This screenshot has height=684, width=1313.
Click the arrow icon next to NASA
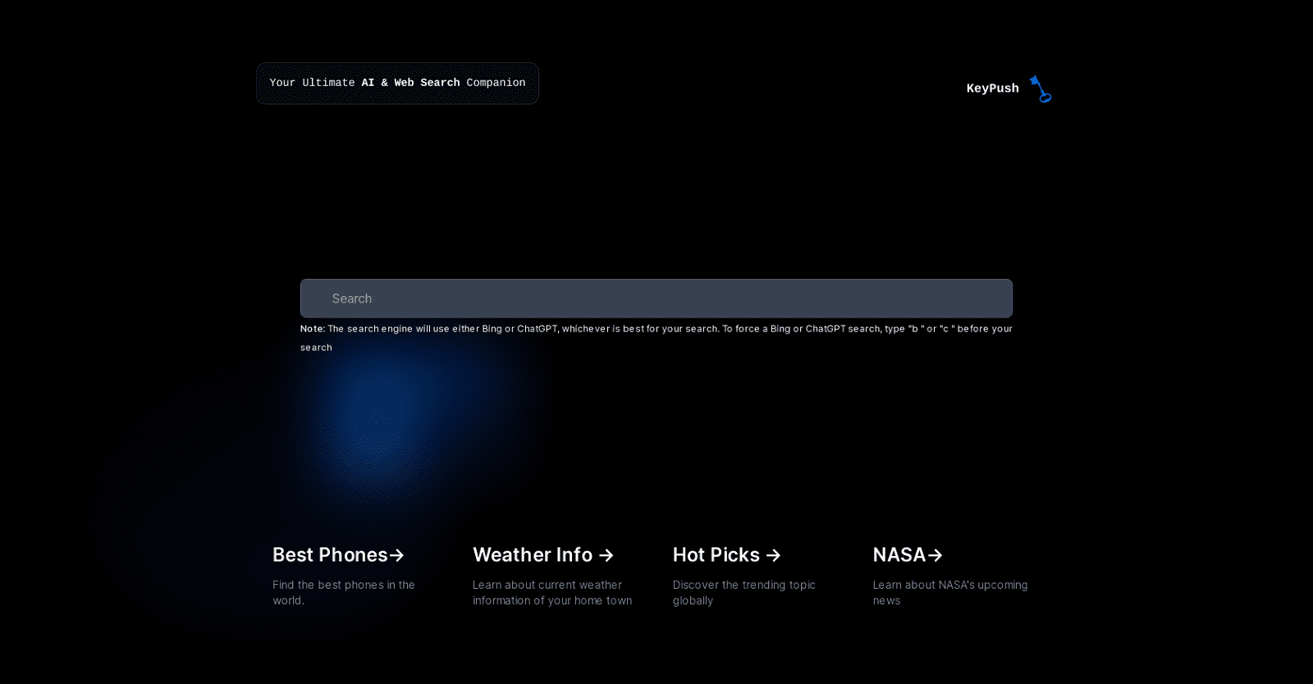click(x=935, y=555)
